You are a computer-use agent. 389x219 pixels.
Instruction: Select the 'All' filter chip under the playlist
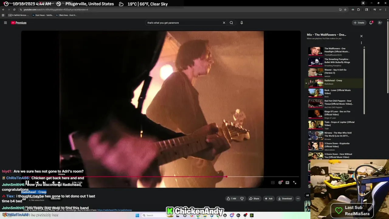(x=307, y=195)
